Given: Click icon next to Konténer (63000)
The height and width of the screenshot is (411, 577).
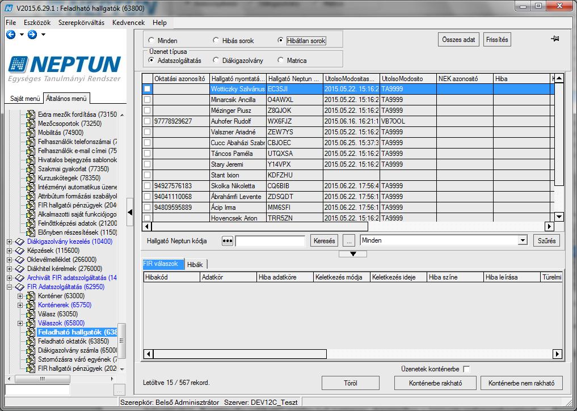Looking at the screenshot, I should click(31, 296).
